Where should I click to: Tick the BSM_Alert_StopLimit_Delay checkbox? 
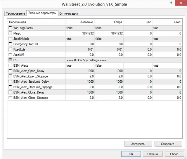(x=10, y=82)
